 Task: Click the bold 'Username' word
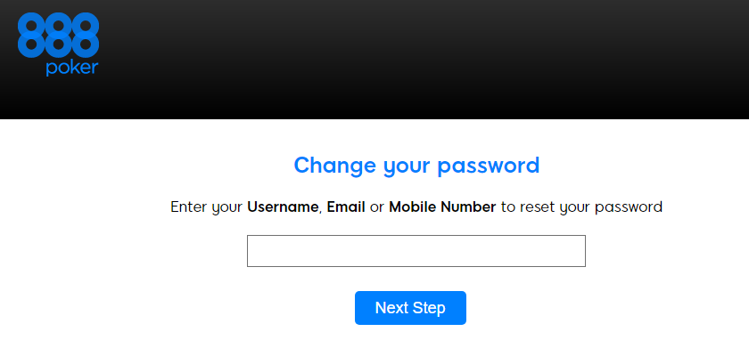pyautogui.click(x=283, y=207)
